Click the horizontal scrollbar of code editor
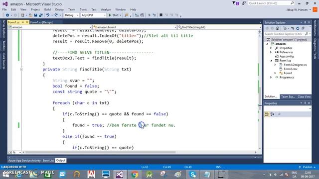Viewport: 319px width, 179px height. [x=100, y=152]
